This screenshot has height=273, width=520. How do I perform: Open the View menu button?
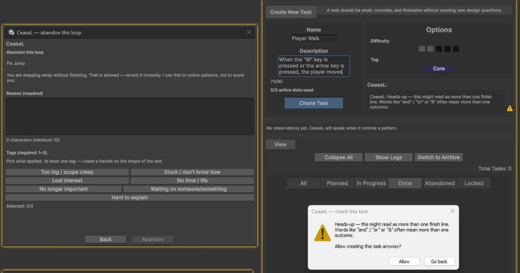pyautogui.click(x=280, y=144)
